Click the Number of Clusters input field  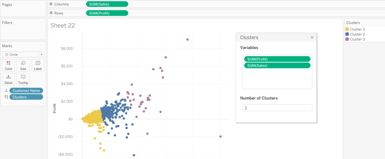coord(277,108)
